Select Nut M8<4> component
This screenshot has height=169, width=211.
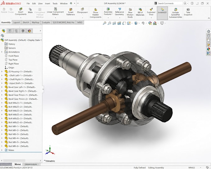coord(19,138)
